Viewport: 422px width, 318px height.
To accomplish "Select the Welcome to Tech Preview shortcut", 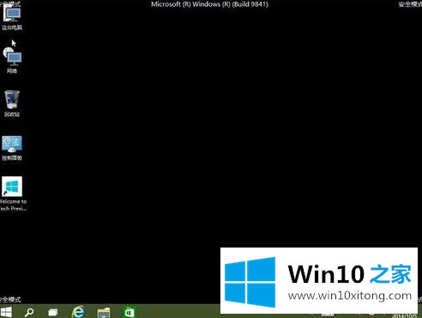I will [13, 193].
